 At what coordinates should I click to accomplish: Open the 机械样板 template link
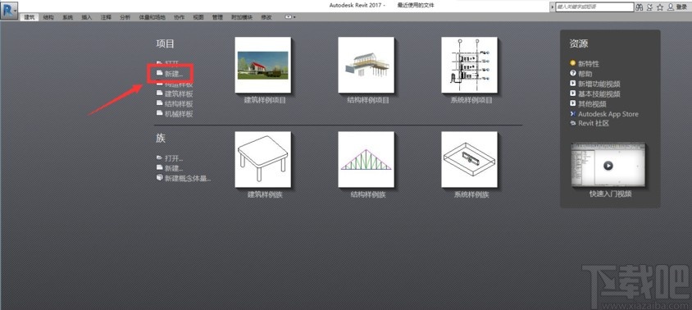coord(179,113)
